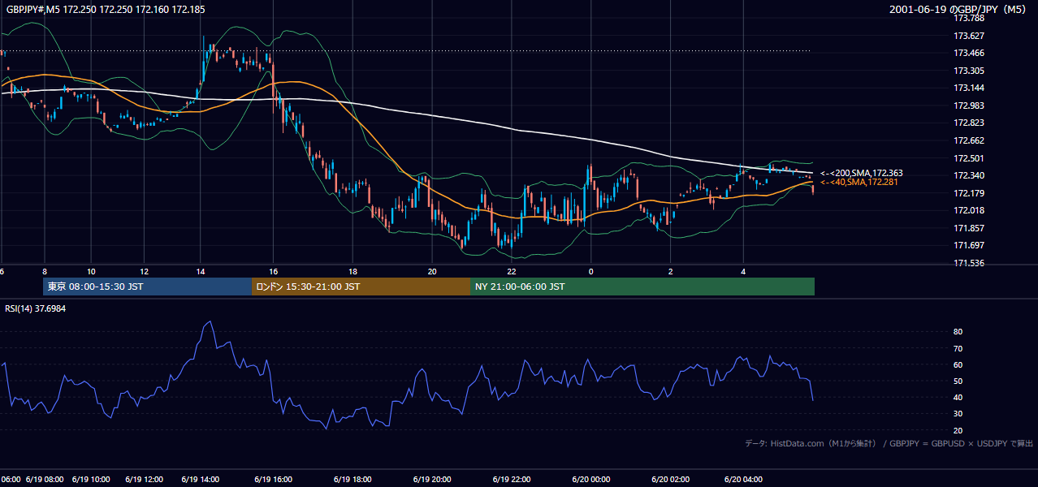Image resolution: width=1038 pixels, height=487 pixels.
Task: Click the 6/19 08:00 bottom date label
Action: [x=45, y=479]
